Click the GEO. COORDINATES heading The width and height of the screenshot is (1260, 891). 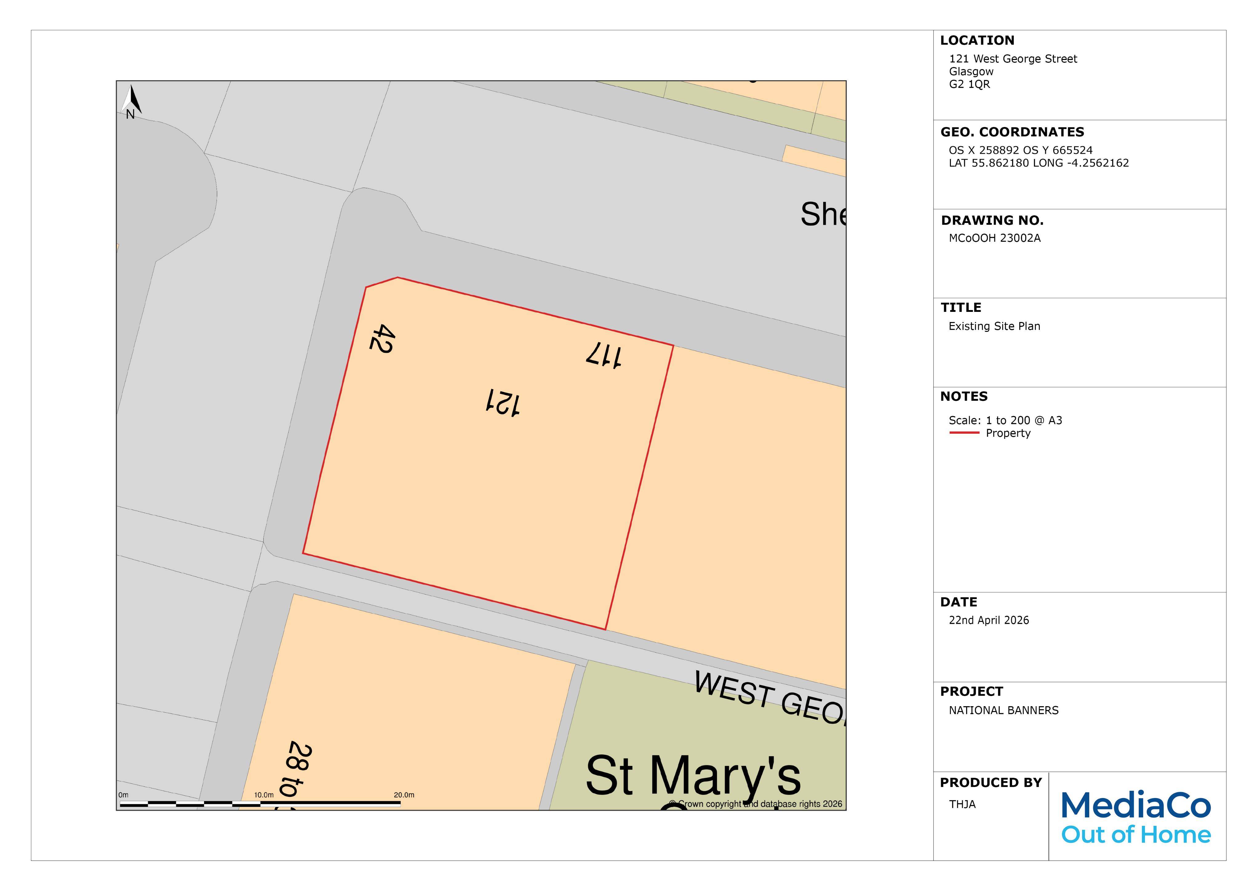pyautogui.click(x=1012, y=132)
